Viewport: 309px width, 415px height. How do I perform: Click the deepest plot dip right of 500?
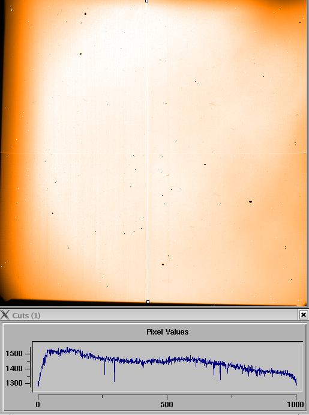coord(220,379)
